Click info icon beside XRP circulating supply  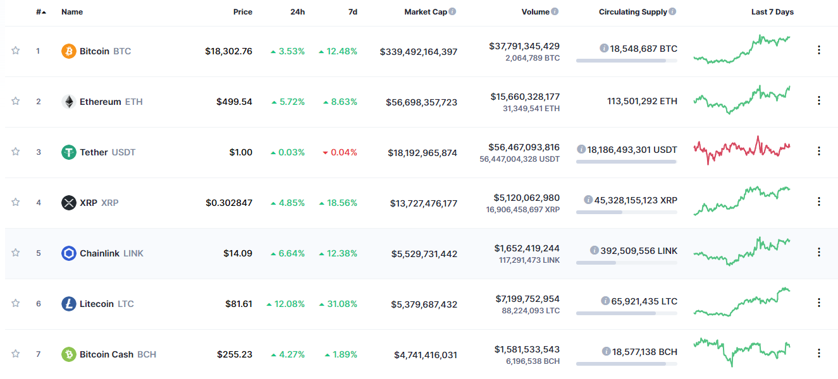pos(588,200)
